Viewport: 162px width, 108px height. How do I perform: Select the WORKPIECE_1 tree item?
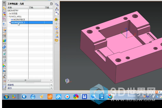(18, 23)
